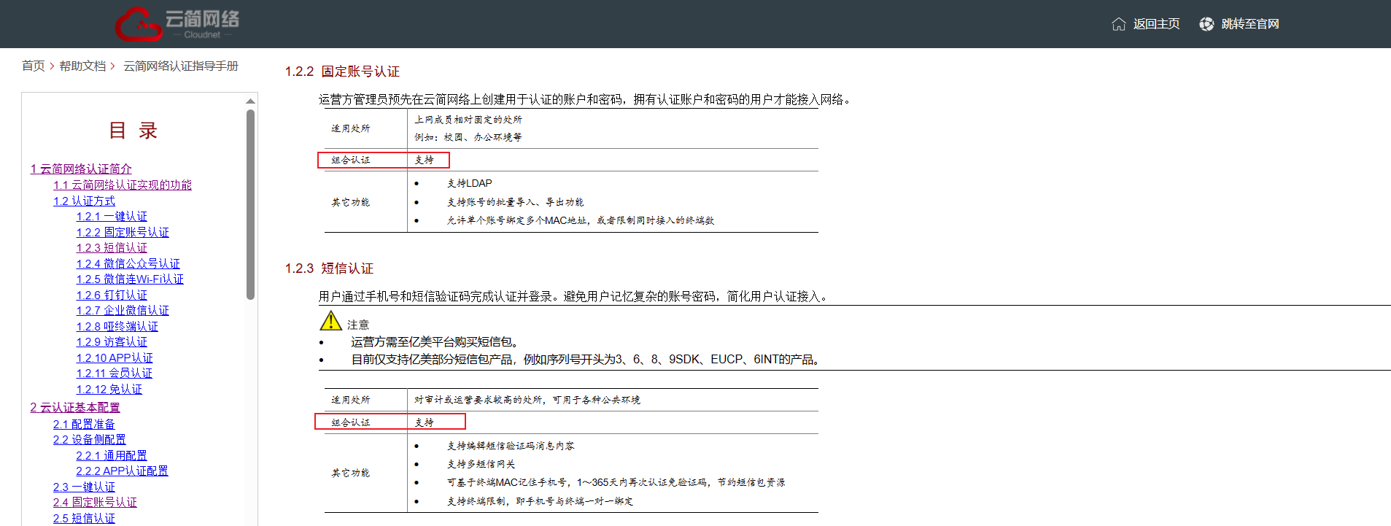Click the paragraph starting 用户通过手机号和短信验证码

[x=574, y=296]
